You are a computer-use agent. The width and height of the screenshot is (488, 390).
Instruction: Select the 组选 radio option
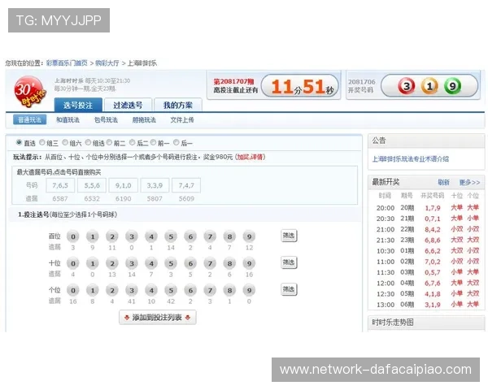coord(88,142)
